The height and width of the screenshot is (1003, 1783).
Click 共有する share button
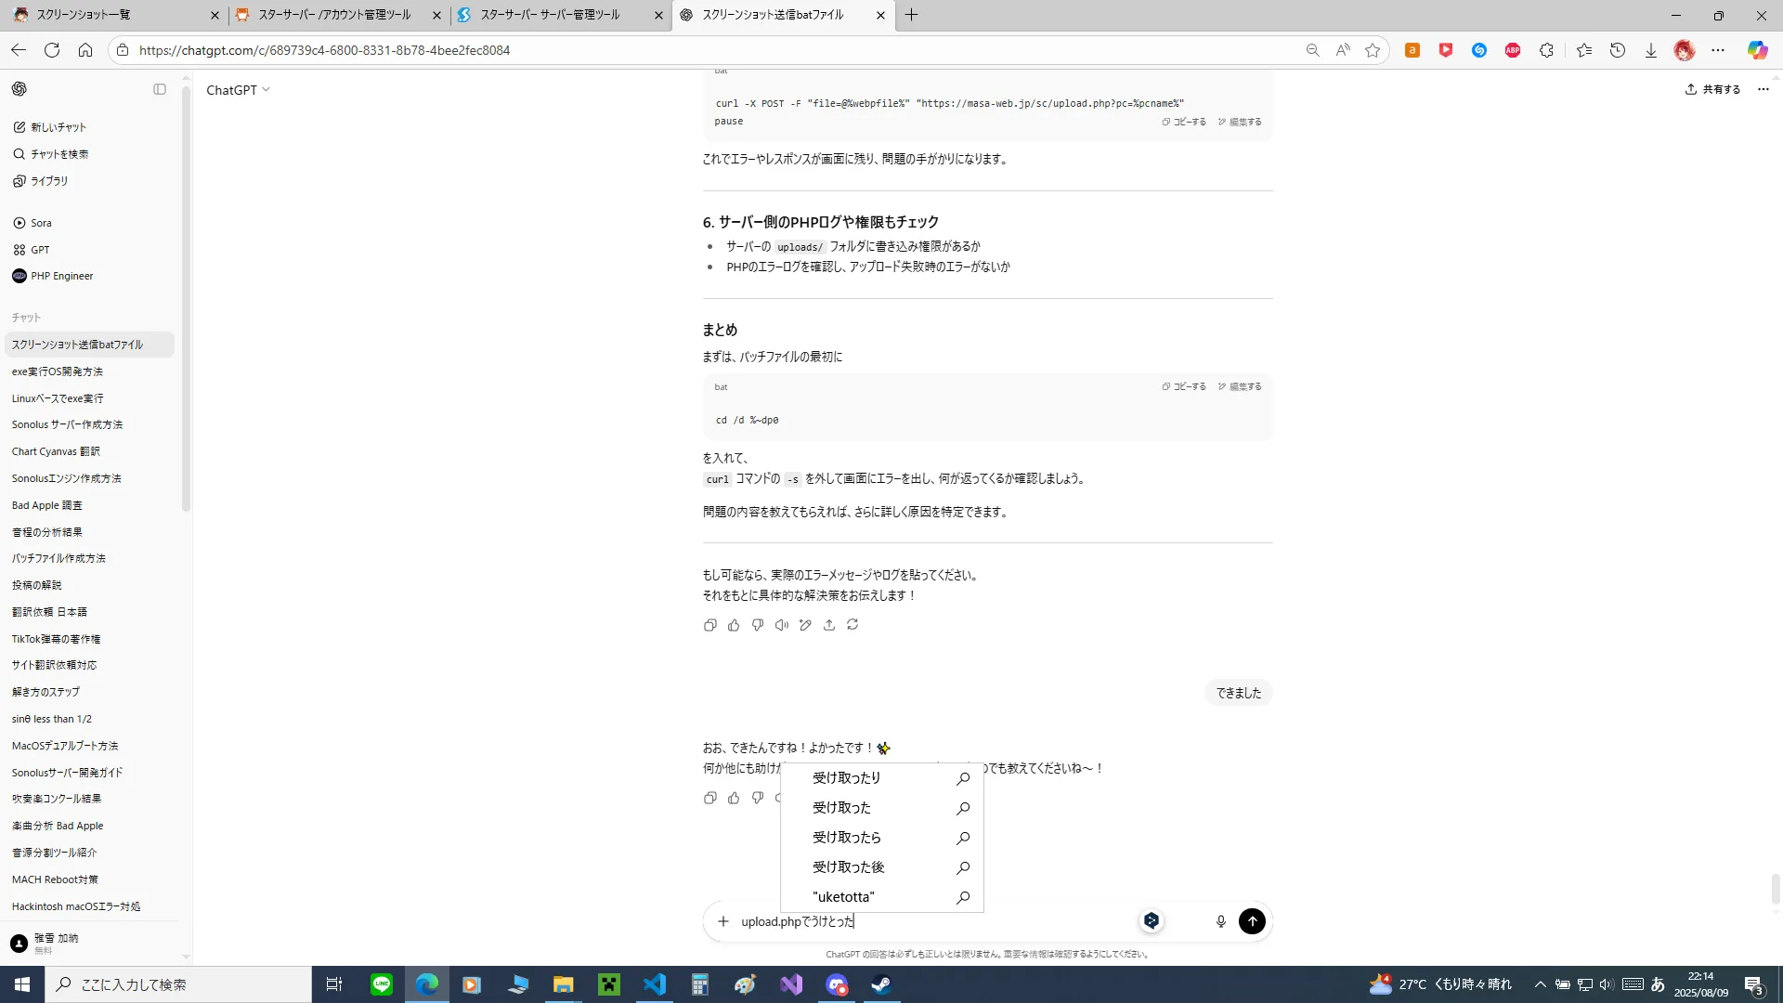click(x=1712, y=89)
